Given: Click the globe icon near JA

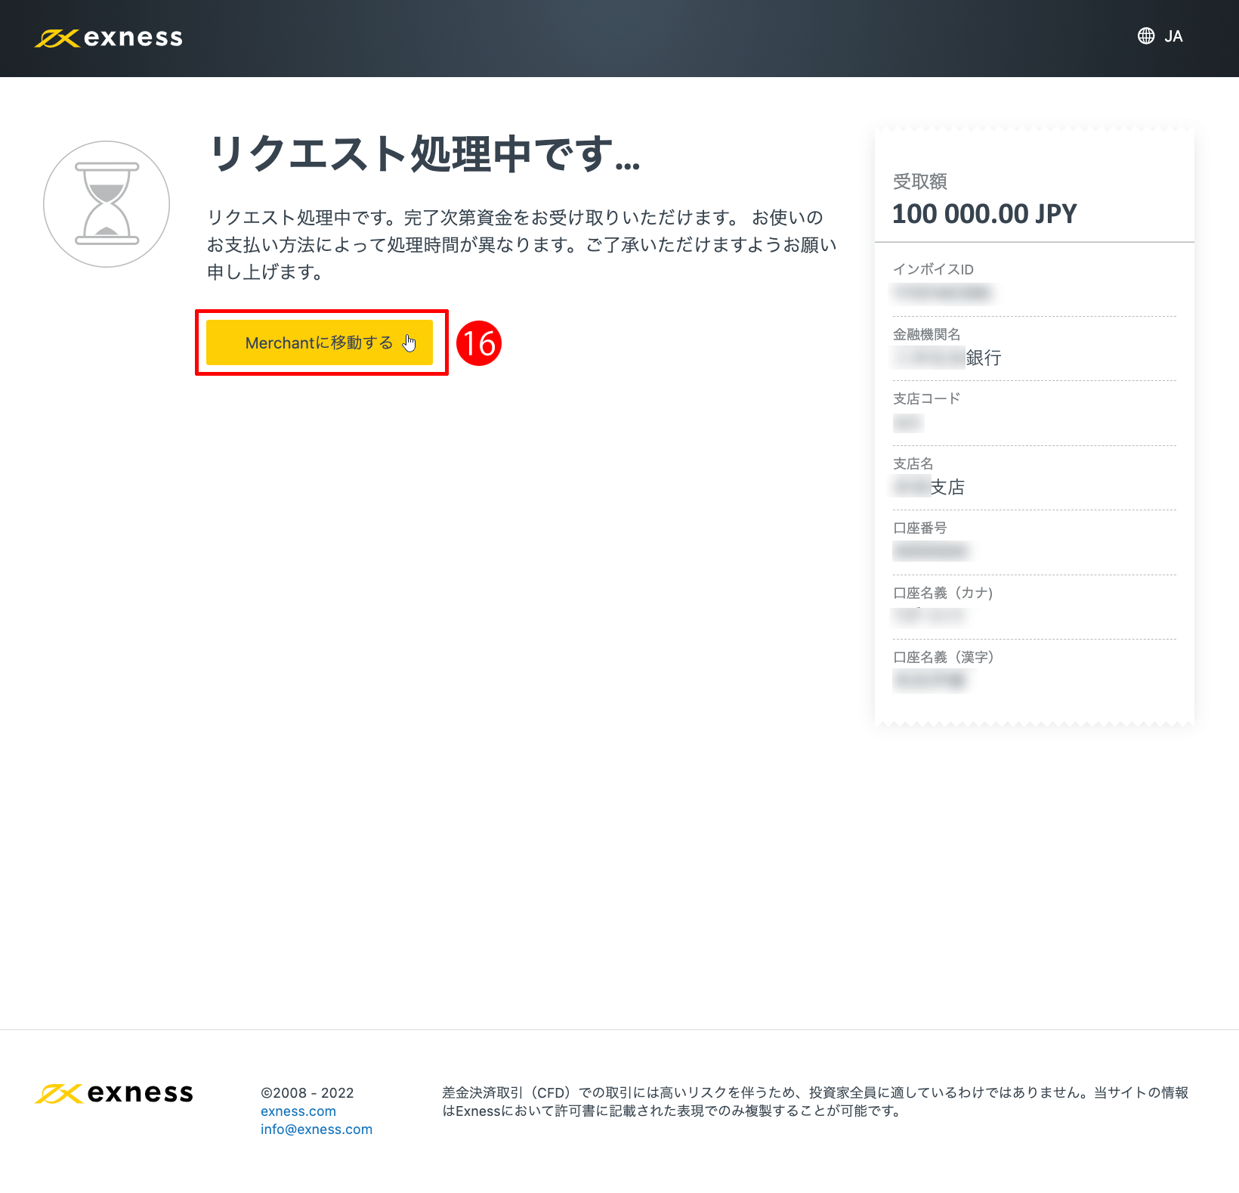Looking at the screenshot, I should pos(1145,36).
